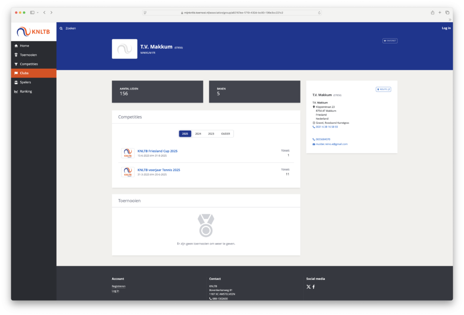Click the Safari share icon
The width and height of the screenshot is (464, 315).
[x=432, y=13]
